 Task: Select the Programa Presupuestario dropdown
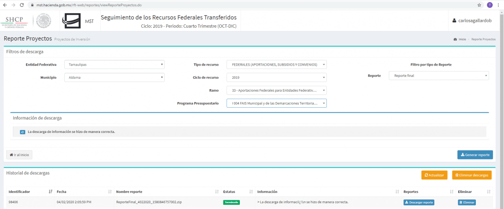click(276, 103)
